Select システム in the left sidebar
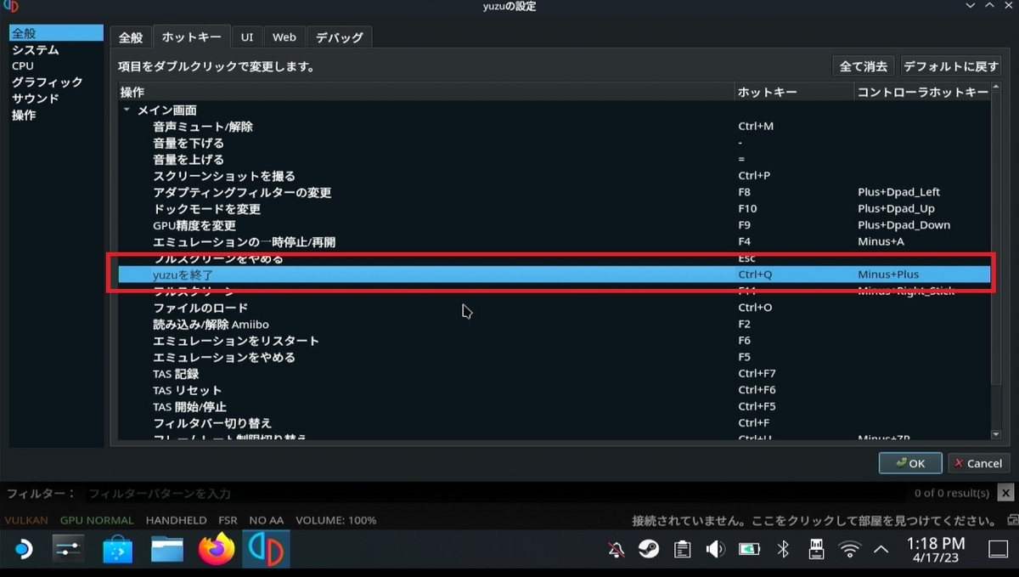1019x577 pixels. click(x=56, y=50)
